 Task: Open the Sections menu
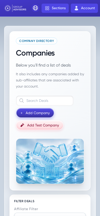pos(55,8)
